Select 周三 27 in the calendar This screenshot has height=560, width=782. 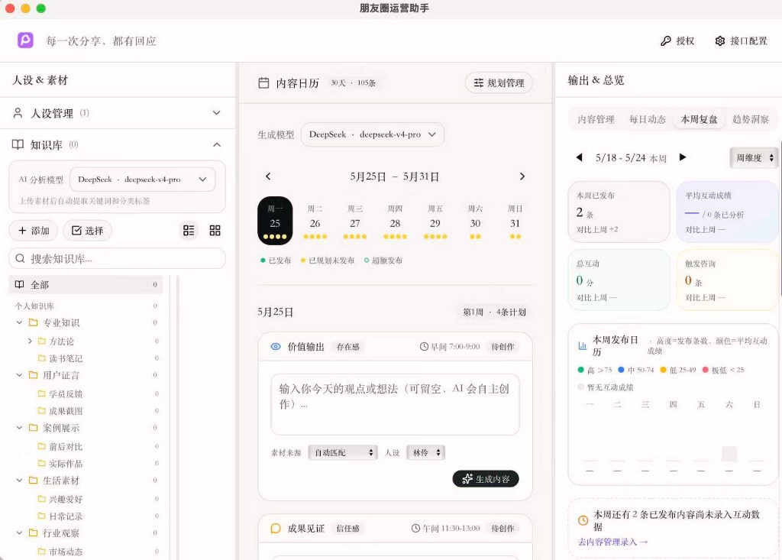(354, 221)
